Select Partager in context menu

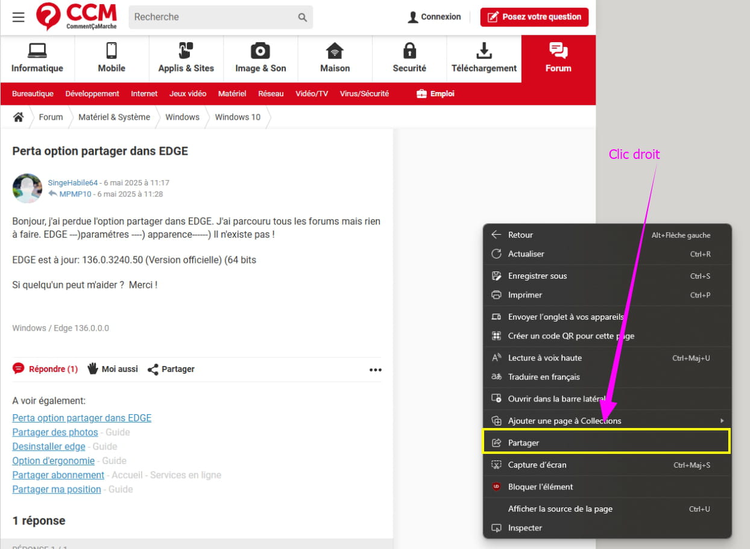(x=607, y=442)
